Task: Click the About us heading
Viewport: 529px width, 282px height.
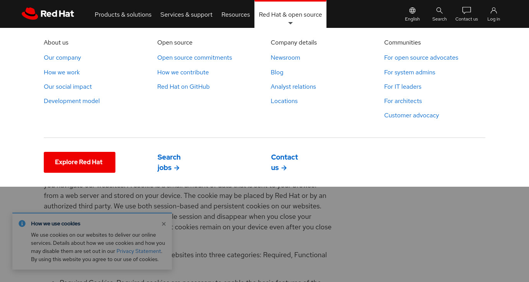Action: (x=56, y=43)
